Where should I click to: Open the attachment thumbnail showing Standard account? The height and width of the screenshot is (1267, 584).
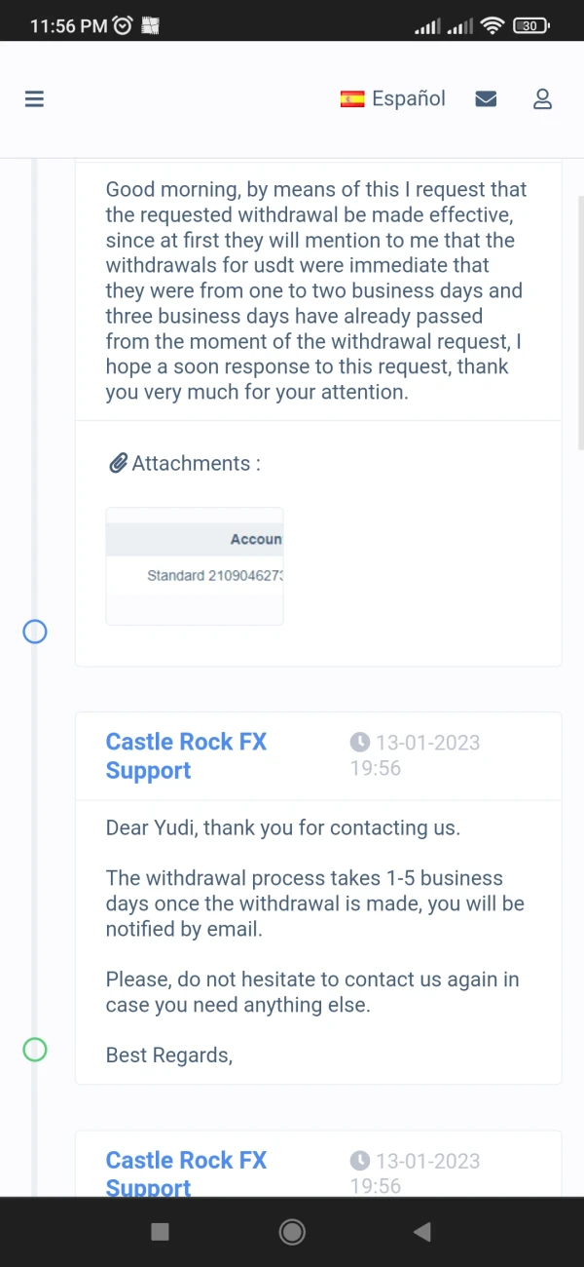195,565
